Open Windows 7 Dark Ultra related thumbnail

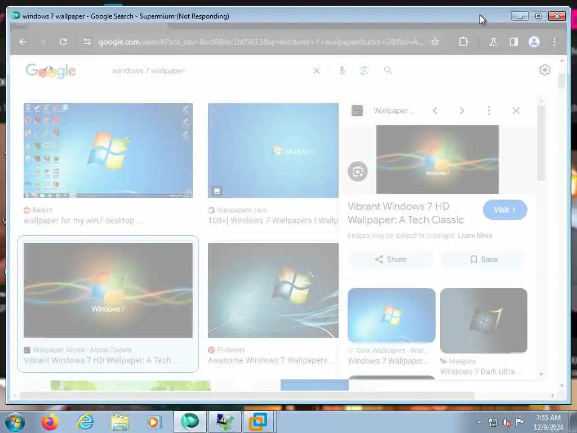click(x=483, y=321)
